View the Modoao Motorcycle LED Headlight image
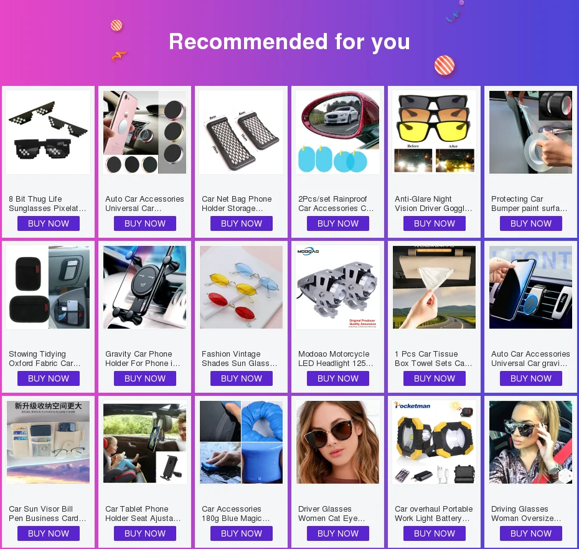Screen dimensions: 579x549 [338, 287]
